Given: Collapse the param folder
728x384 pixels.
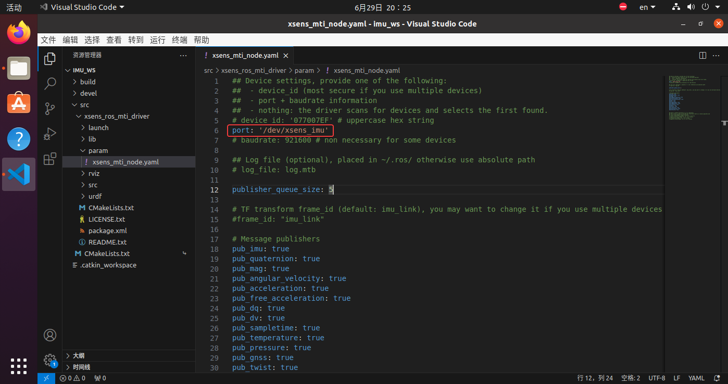Looking at the screenshot, I should point(83,150).
